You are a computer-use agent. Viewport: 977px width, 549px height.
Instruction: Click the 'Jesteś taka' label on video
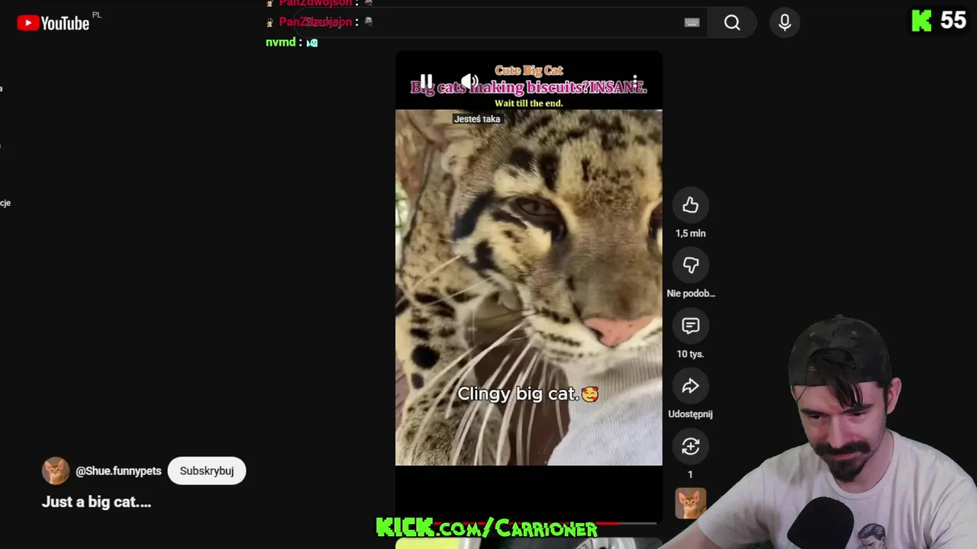click(477, 119)
